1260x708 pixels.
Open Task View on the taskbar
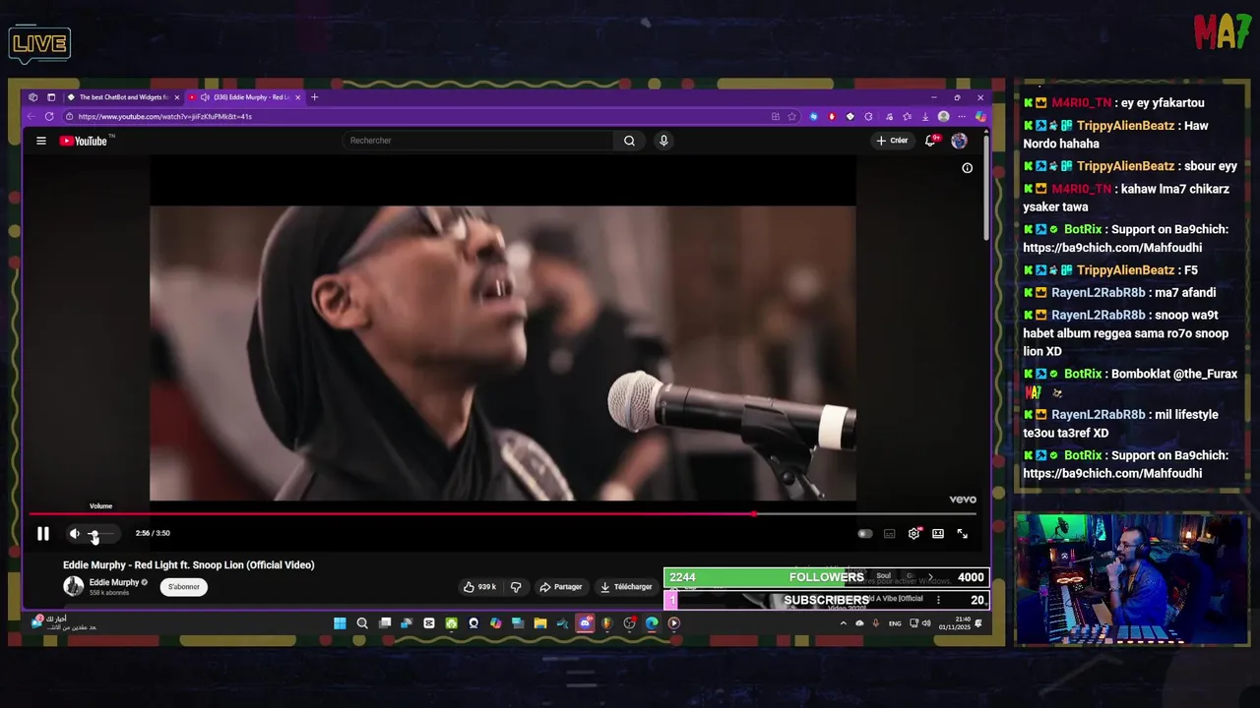385,623
